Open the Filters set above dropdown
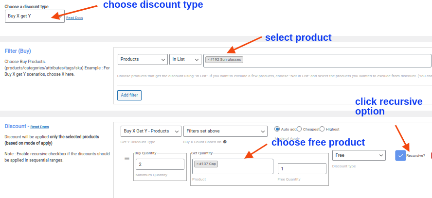432x198 pixels. 225,131
